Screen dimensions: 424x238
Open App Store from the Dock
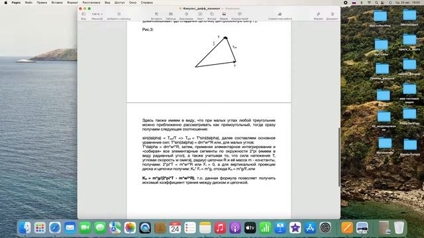tap(310, 227)
